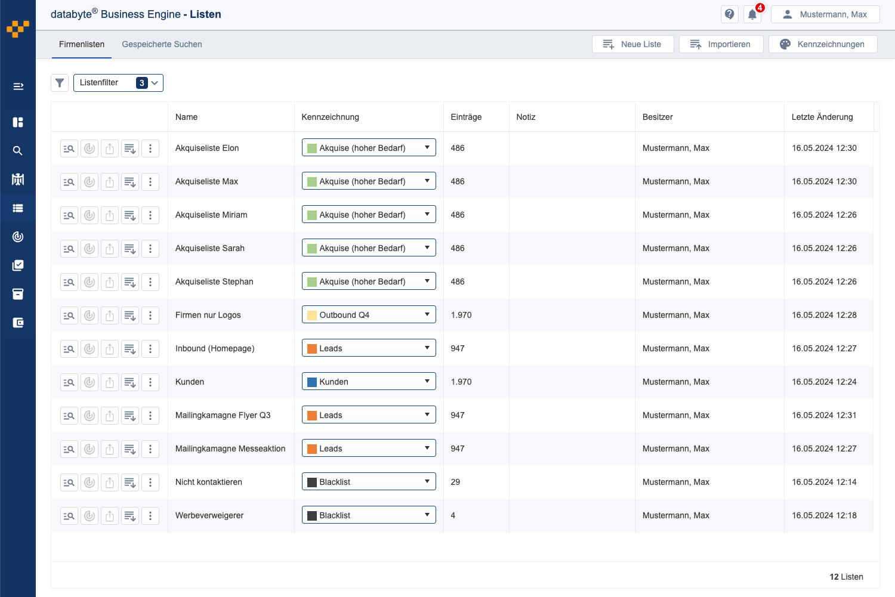This screenshot has height=597, width=895.
Task: Expand the sidebar via the top collapse icon
Action: [x=18, y=86]
